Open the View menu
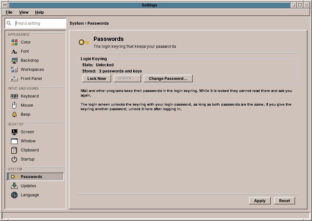The height and width of the screenshot is (221, 312). coord(24,12)
